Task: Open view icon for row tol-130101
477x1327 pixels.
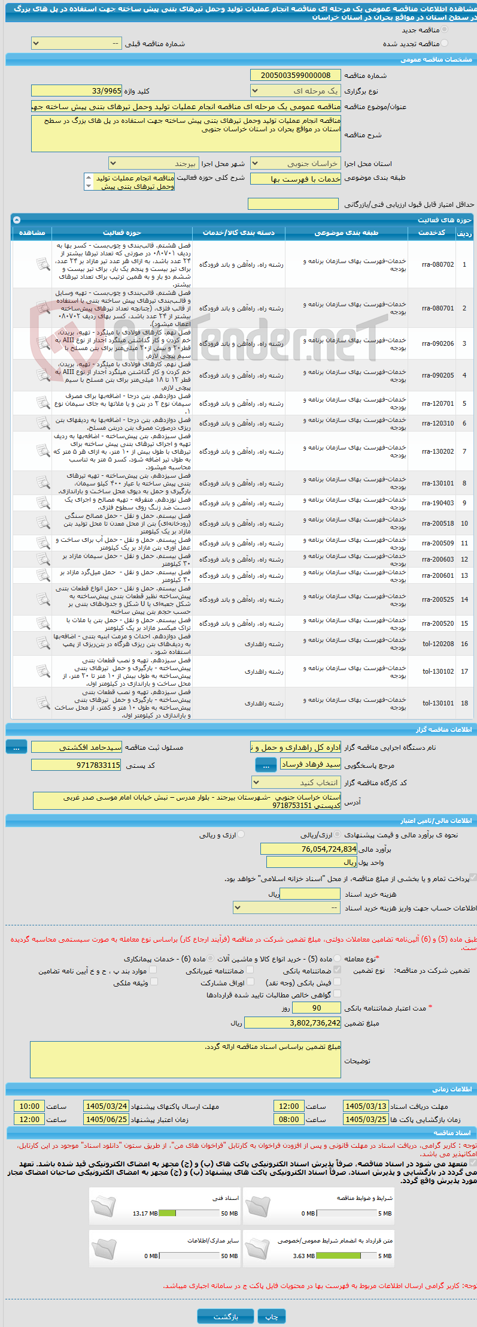Action: click(42, 703)
